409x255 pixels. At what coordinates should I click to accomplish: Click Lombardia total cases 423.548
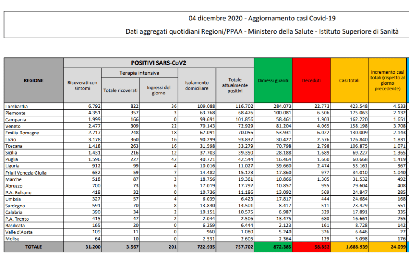359,106
